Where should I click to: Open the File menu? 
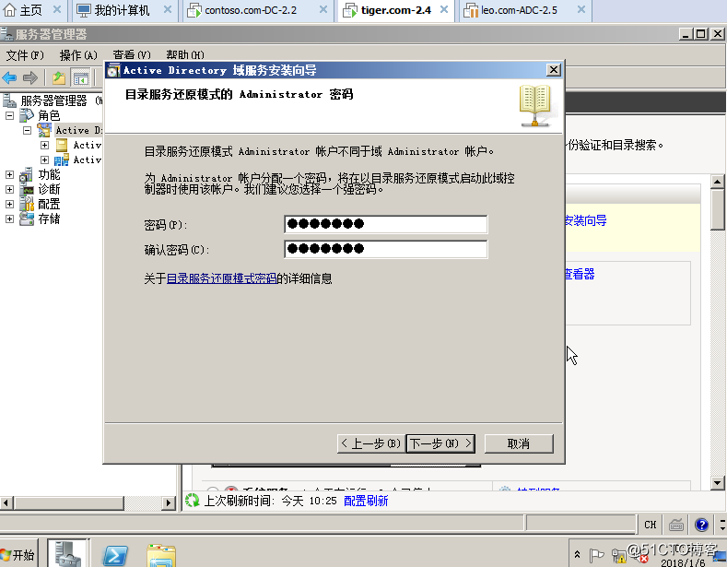tap(25, 55)
